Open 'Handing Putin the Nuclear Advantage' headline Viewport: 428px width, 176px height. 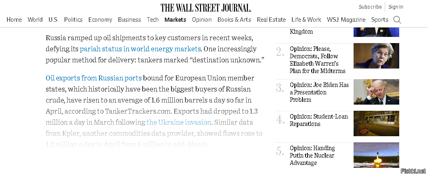click(312, 155)
